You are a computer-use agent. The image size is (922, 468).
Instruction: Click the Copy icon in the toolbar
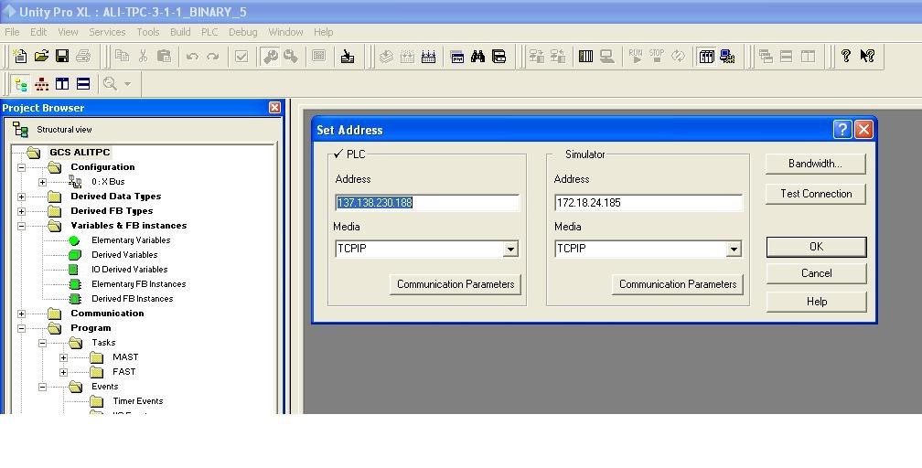pyautogui.click(x=122, y=56)
